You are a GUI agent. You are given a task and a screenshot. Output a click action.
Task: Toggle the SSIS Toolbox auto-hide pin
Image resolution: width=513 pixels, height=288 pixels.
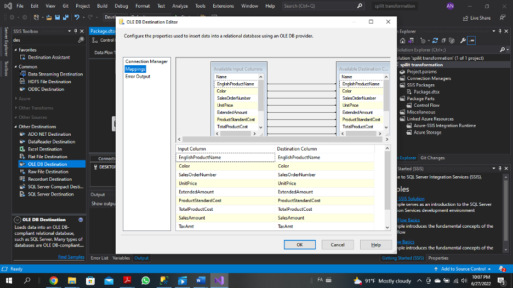(75, 31)
